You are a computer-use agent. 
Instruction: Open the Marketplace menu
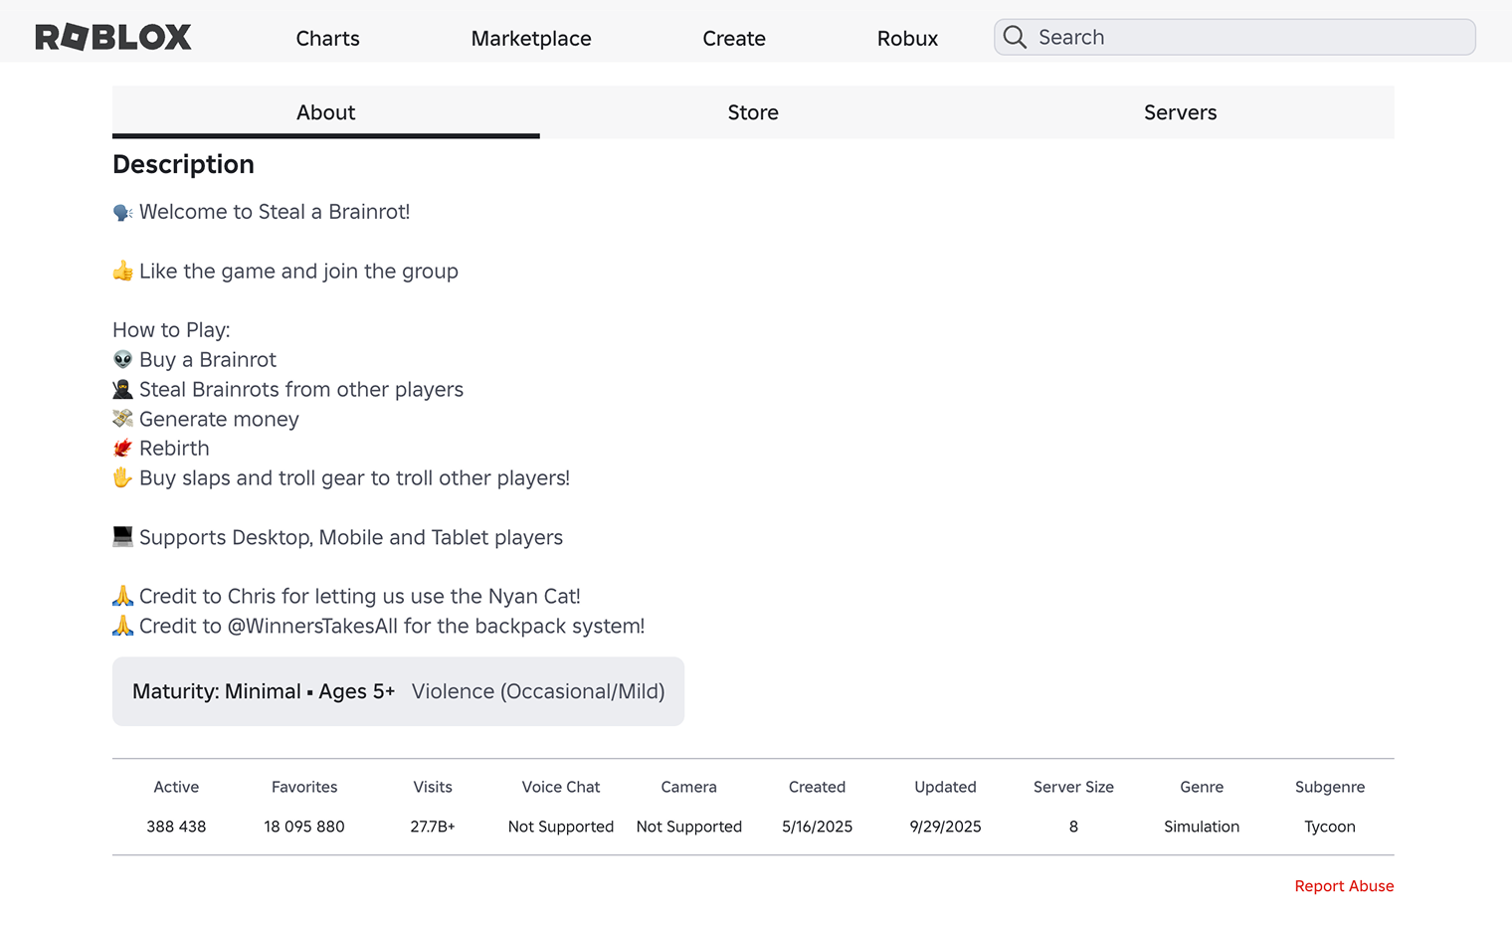point(531,38)
